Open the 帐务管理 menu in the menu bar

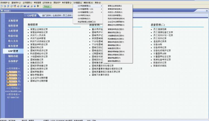67,2
